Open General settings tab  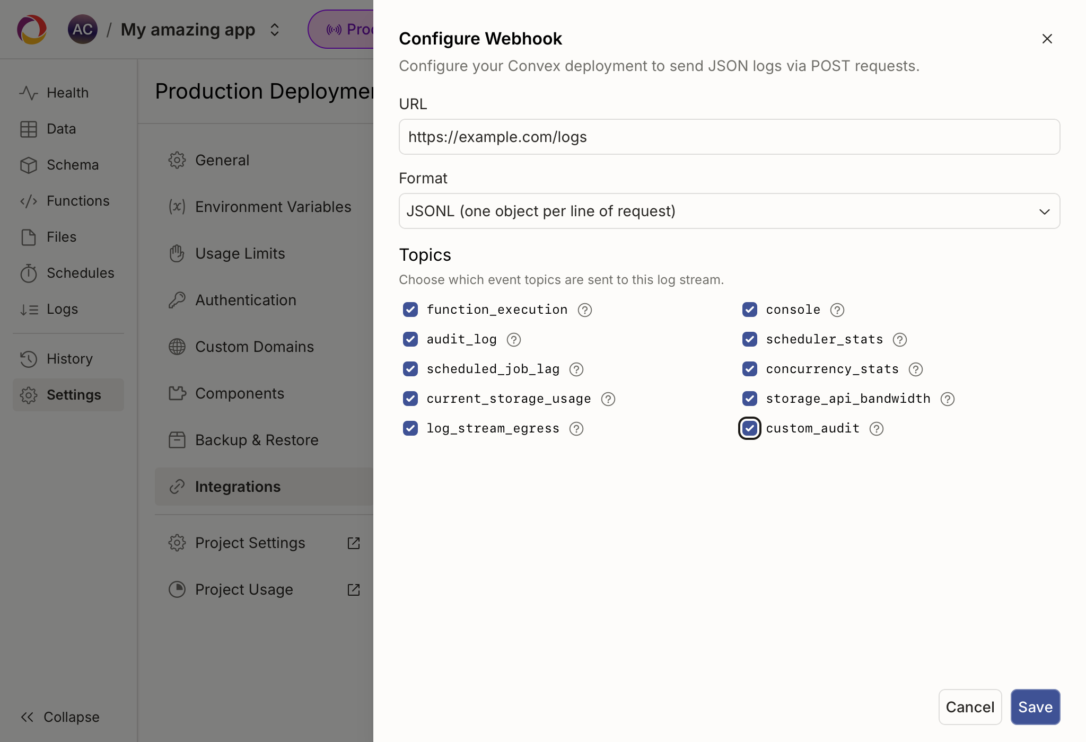264,160
